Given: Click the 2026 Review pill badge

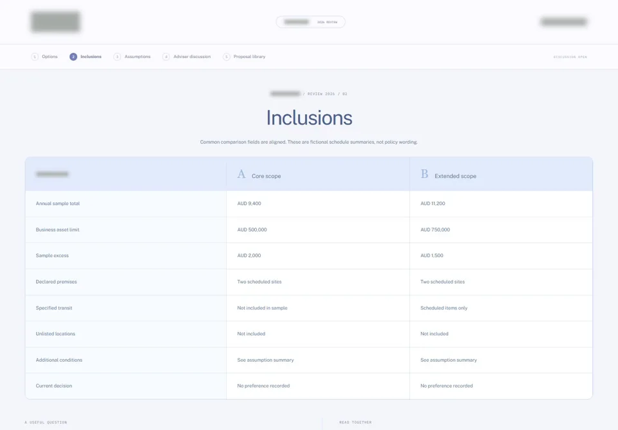Looking at the screenshot, I should (310, 22).
